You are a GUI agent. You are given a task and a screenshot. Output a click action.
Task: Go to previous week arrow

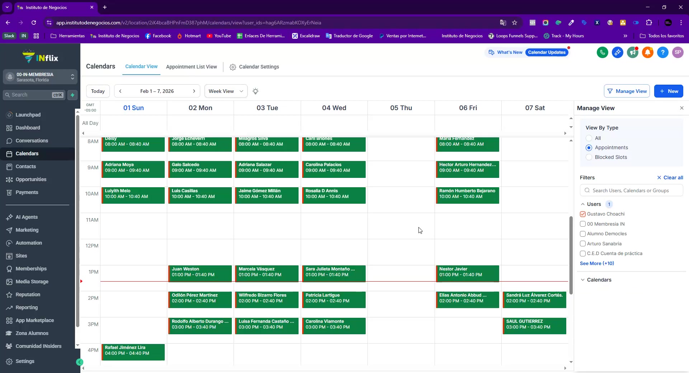click(x=121, y=91)
